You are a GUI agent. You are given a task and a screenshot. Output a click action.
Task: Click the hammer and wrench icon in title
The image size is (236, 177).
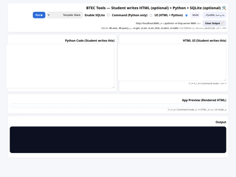224,8
